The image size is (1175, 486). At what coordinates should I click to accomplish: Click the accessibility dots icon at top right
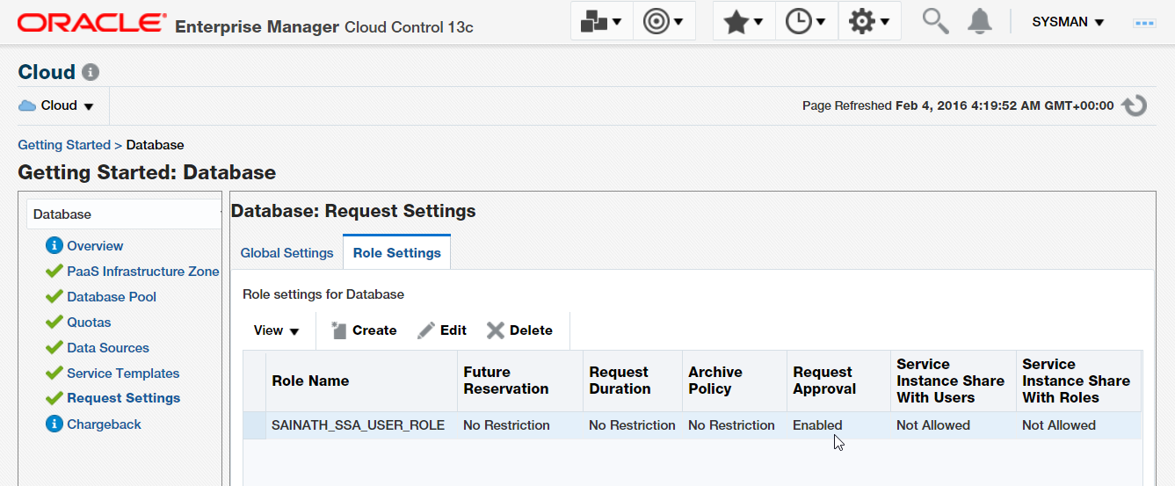point(1144,22)
